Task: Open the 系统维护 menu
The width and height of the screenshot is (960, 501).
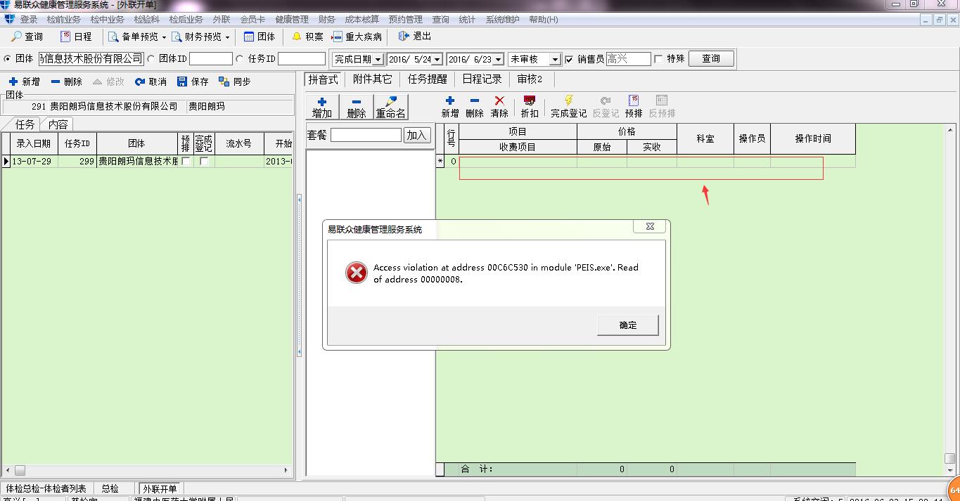Action: [x=503, y=20]
